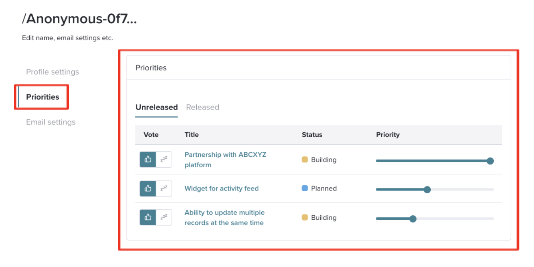Switch to the Released tab
Screen dimensions: 534x267
click(202, 107)
